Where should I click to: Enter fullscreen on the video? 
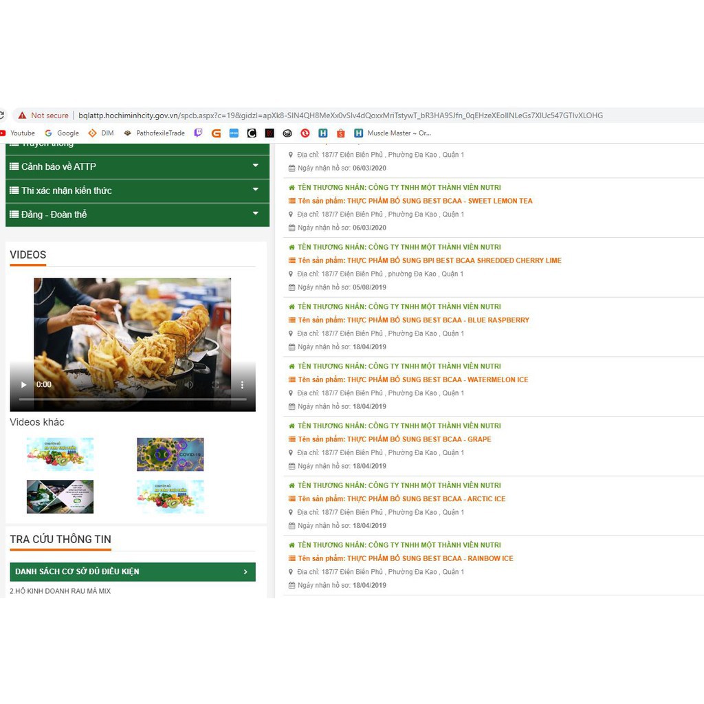pos(215,385)
